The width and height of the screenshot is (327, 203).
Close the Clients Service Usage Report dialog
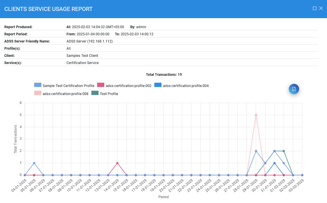point(321,9)
